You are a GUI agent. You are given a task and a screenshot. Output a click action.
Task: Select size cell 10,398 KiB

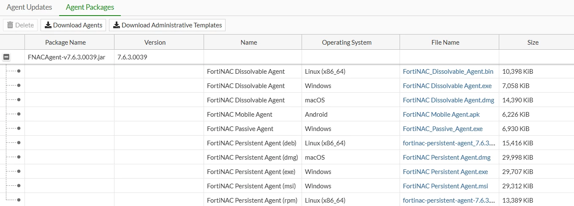(x=518, y=71)
